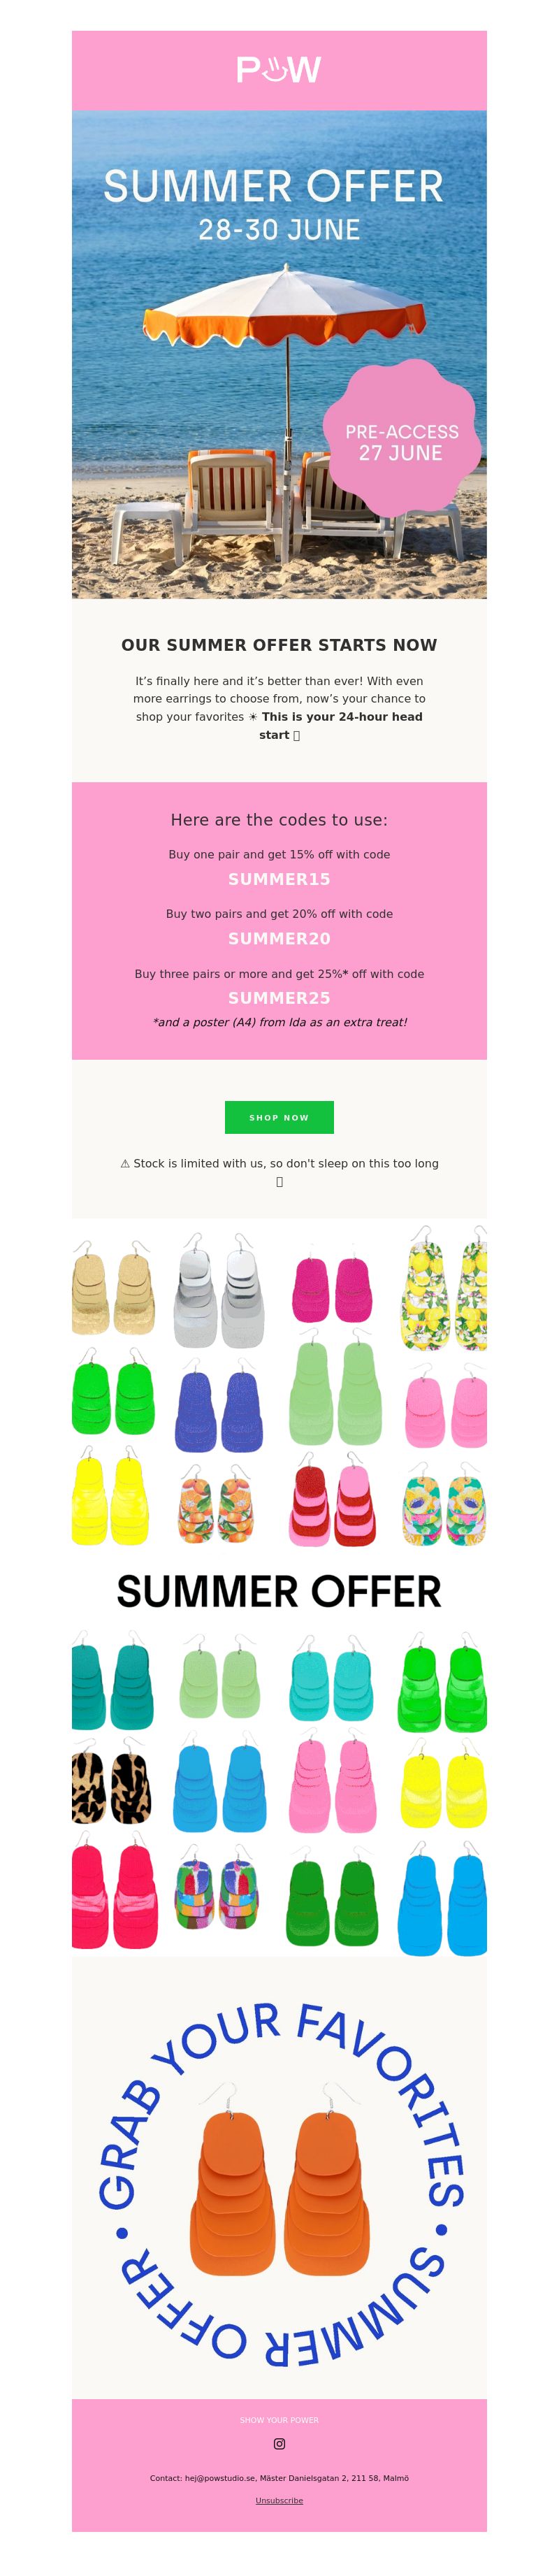Click the POW logo in the header

point(279,70)
